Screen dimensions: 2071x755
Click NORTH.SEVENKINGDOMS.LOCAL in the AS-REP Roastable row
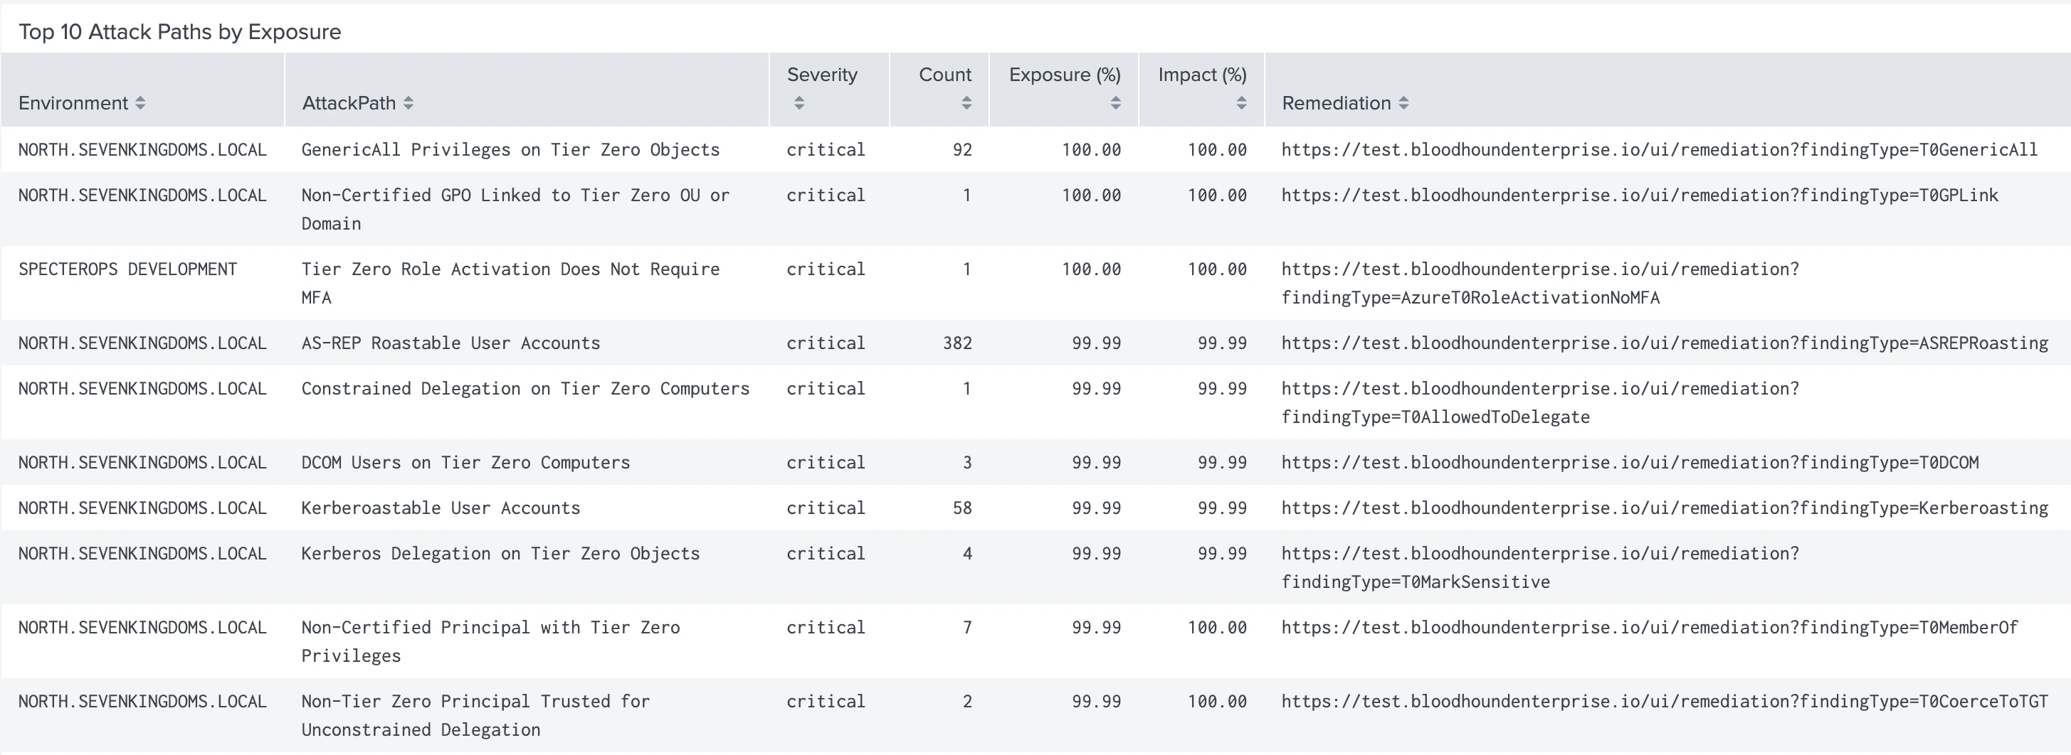[142, 343]
